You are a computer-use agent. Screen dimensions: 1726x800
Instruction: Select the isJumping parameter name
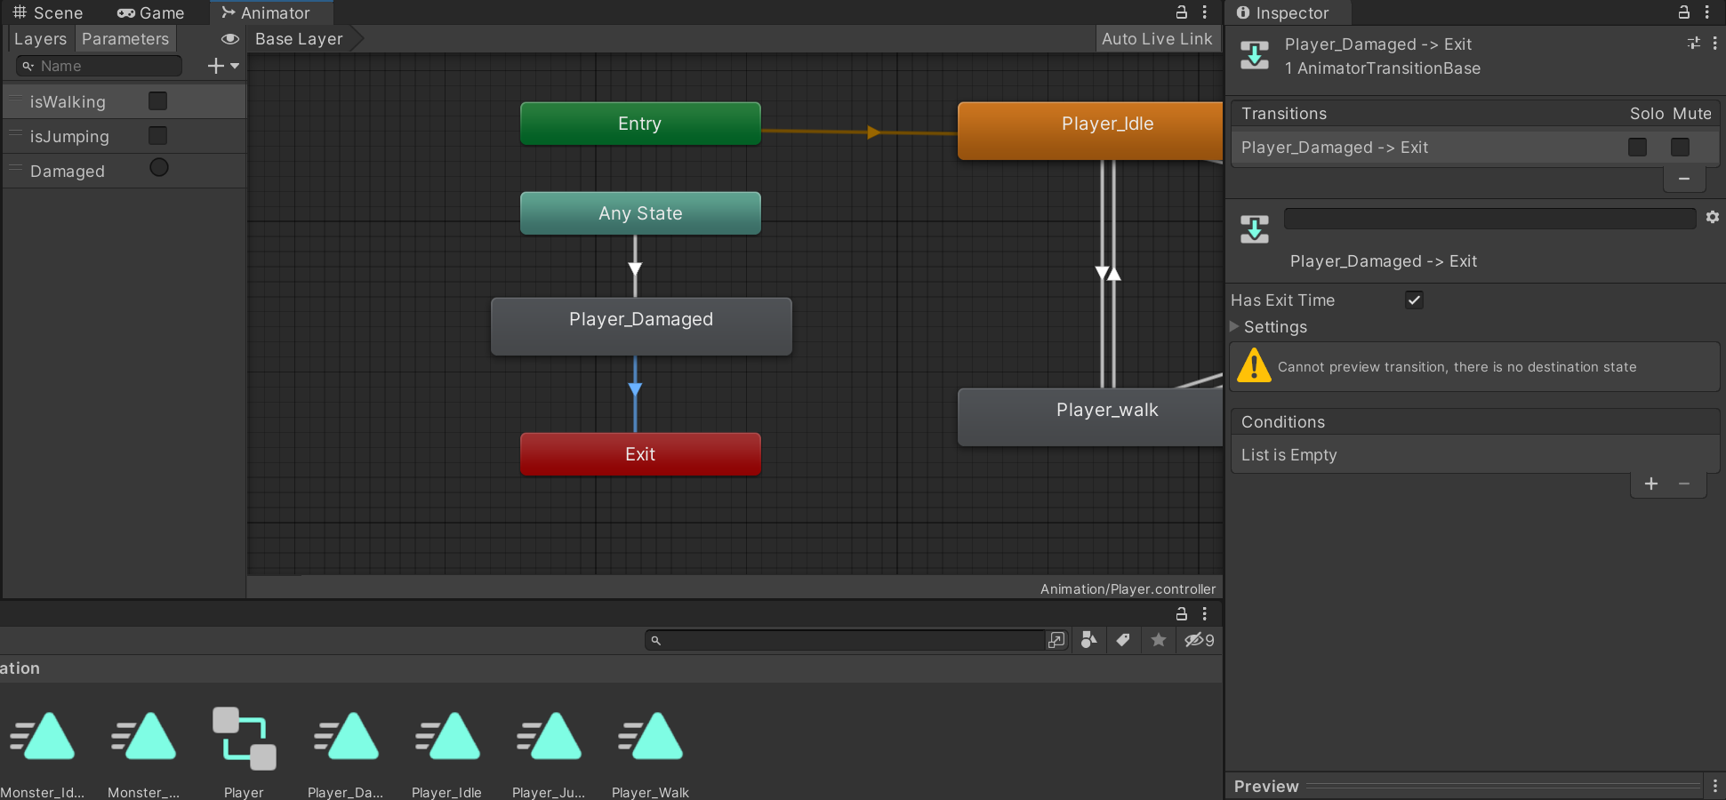point(69,137)
